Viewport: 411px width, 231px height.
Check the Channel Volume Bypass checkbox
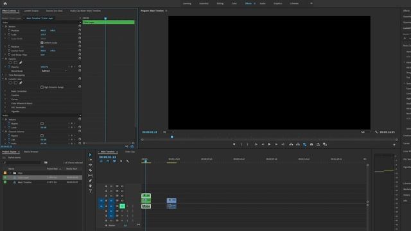pyautogui.click(x=42, y=135)
